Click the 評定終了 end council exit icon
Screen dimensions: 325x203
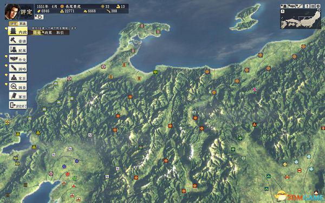coord(18,105)
